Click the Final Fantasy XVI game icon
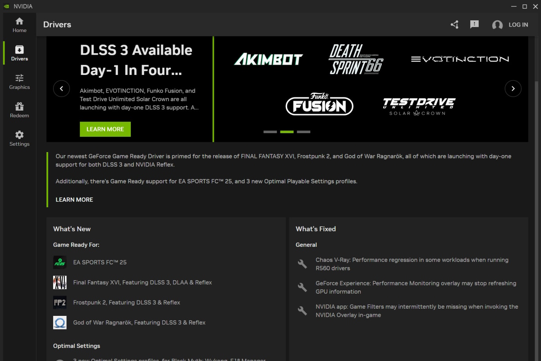The width and height of the screenshot is (541, 361). 60,282
